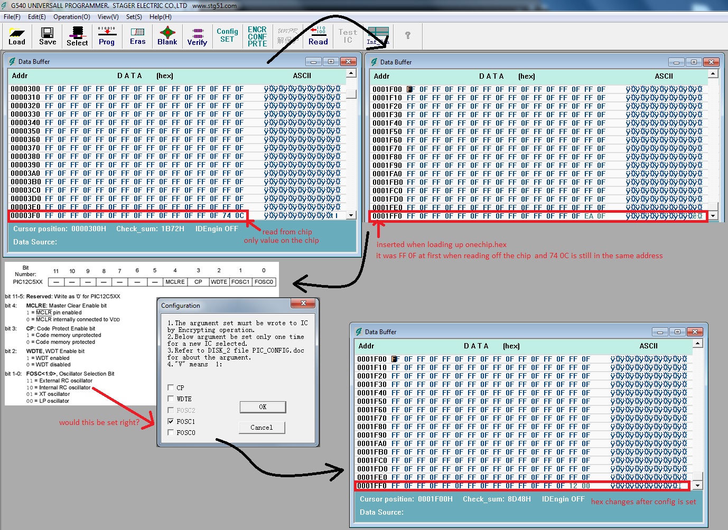Open the Set(S) menu
This screenshot has height=530, width=728.
(134, 17)
